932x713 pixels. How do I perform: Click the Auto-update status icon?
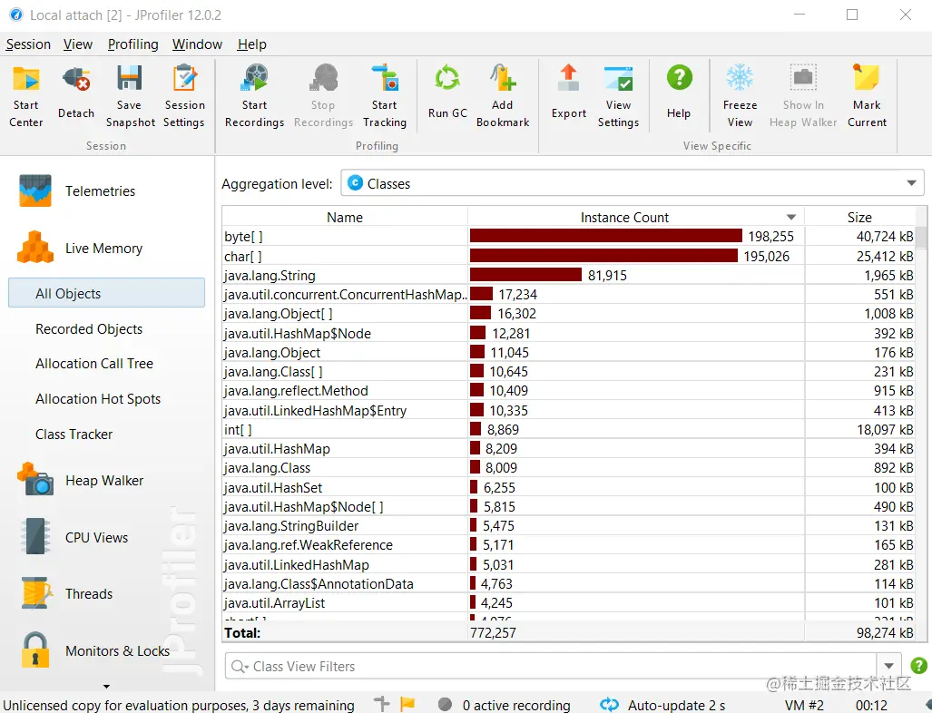tap(609, 705)
